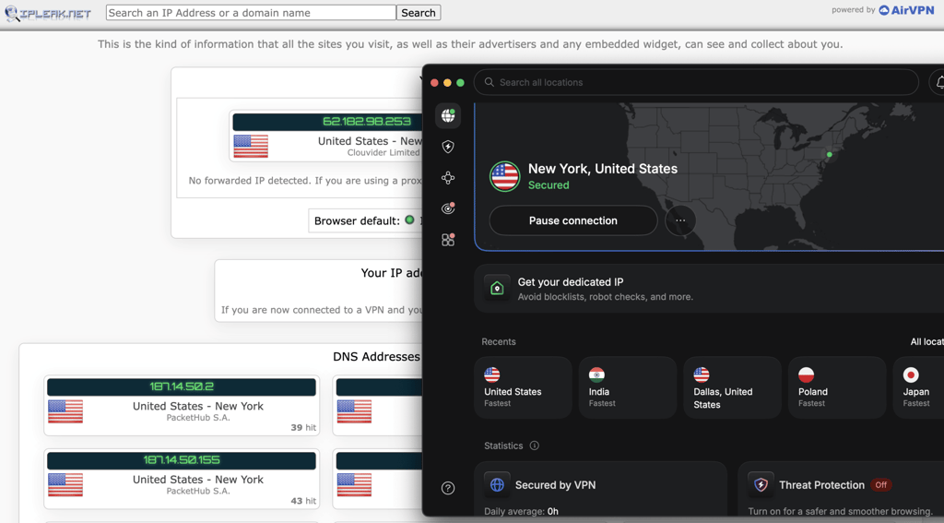Click the Threat Protection shield card icon
Image resolution: width=944 pixels, height=523 pixels.
pos(761,484)
